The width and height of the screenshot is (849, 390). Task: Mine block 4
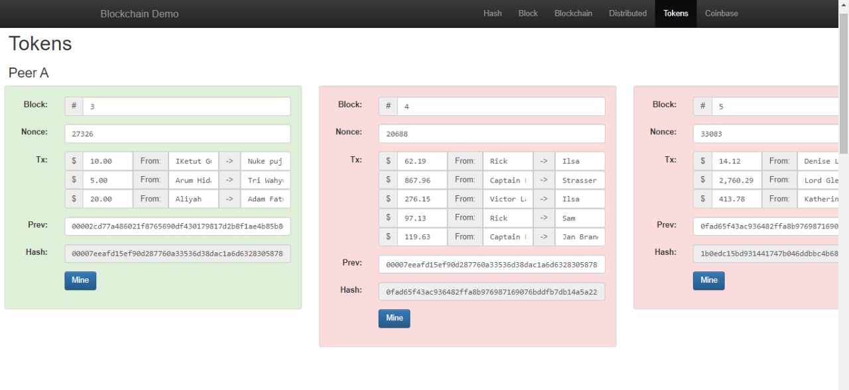pos(394,318)
